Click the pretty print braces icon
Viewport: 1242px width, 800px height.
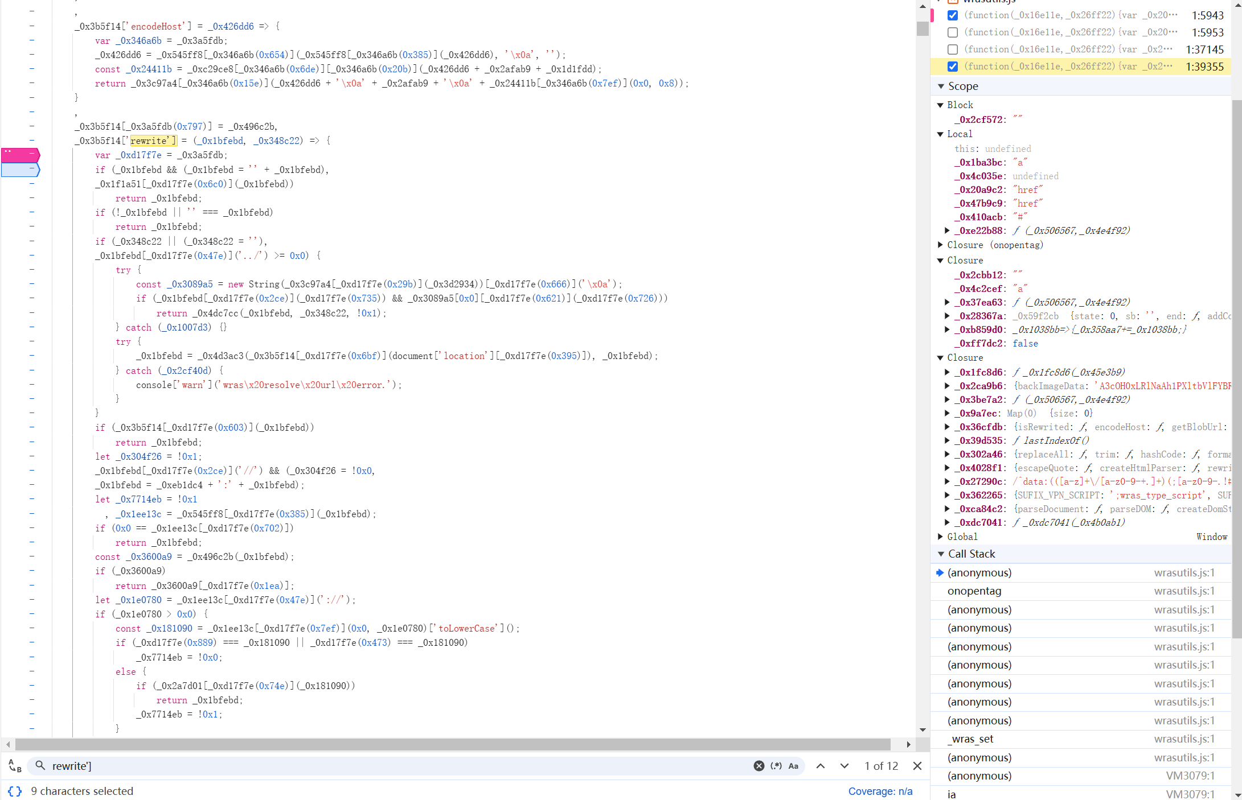point(15,791)
